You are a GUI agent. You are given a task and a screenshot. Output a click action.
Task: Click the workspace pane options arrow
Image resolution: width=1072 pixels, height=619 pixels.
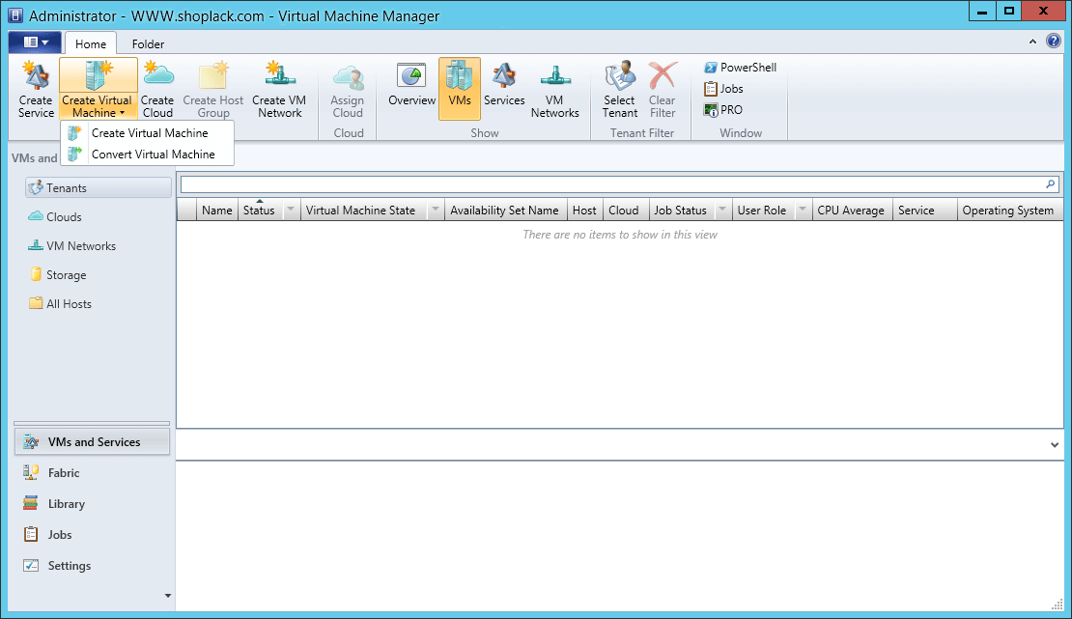(x=167, y=596)
